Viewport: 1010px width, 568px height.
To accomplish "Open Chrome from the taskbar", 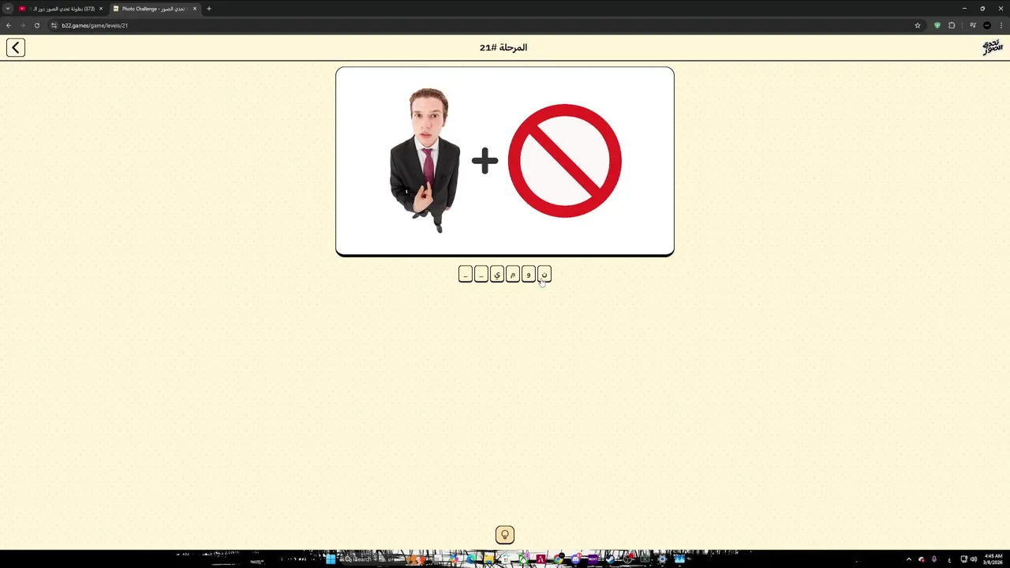I will [559, 559].
